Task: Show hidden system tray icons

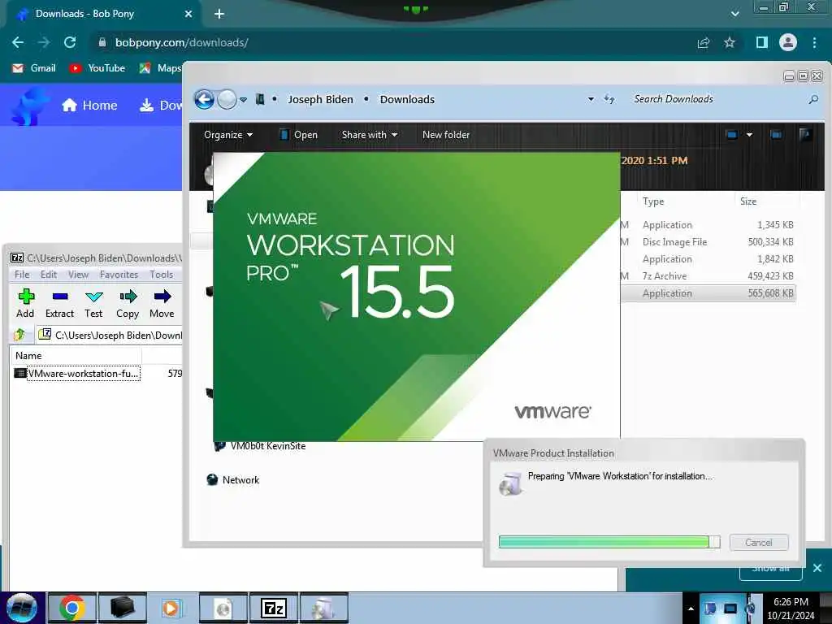Action: click(691, 609)
